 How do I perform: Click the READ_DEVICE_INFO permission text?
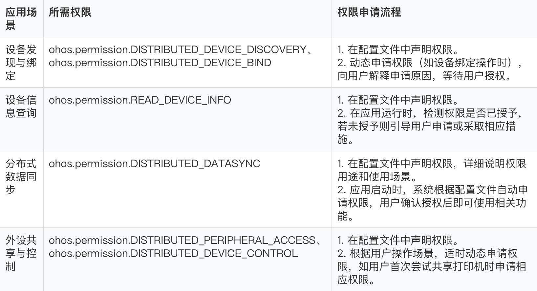point(140,100)
